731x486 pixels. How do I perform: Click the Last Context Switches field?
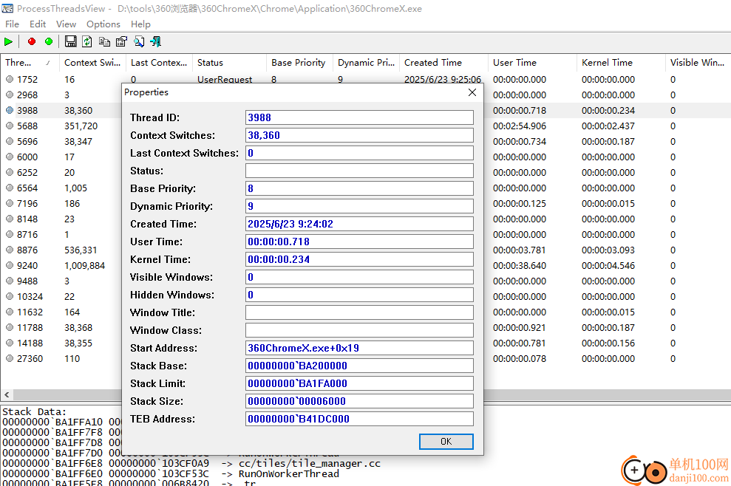(x=359, y=153)
